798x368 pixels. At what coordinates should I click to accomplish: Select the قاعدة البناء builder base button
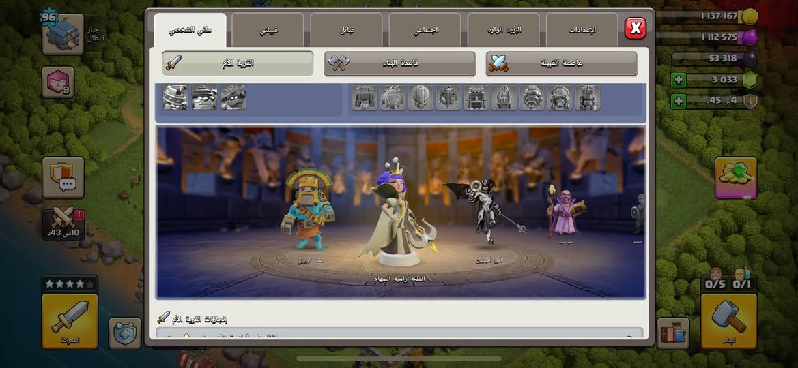click(400, 63)
